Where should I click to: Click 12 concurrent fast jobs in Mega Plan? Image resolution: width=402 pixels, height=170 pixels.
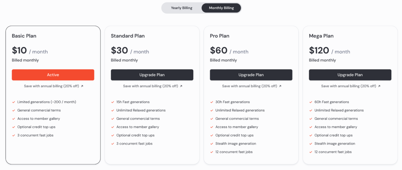[333, 152]
